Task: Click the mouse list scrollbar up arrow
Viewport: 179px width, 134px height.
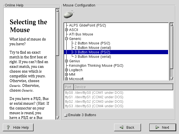Action: (171, 25)
